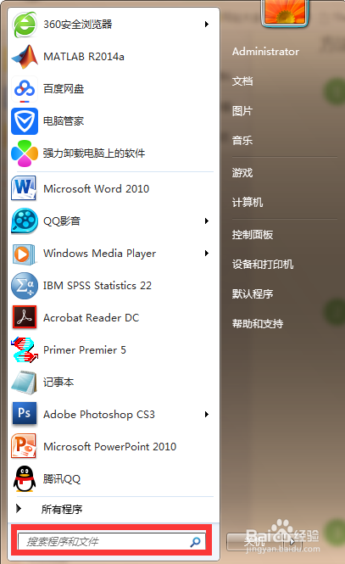
Task: Click the 关机 shutdown button
Action: click(x=257, y=541)
